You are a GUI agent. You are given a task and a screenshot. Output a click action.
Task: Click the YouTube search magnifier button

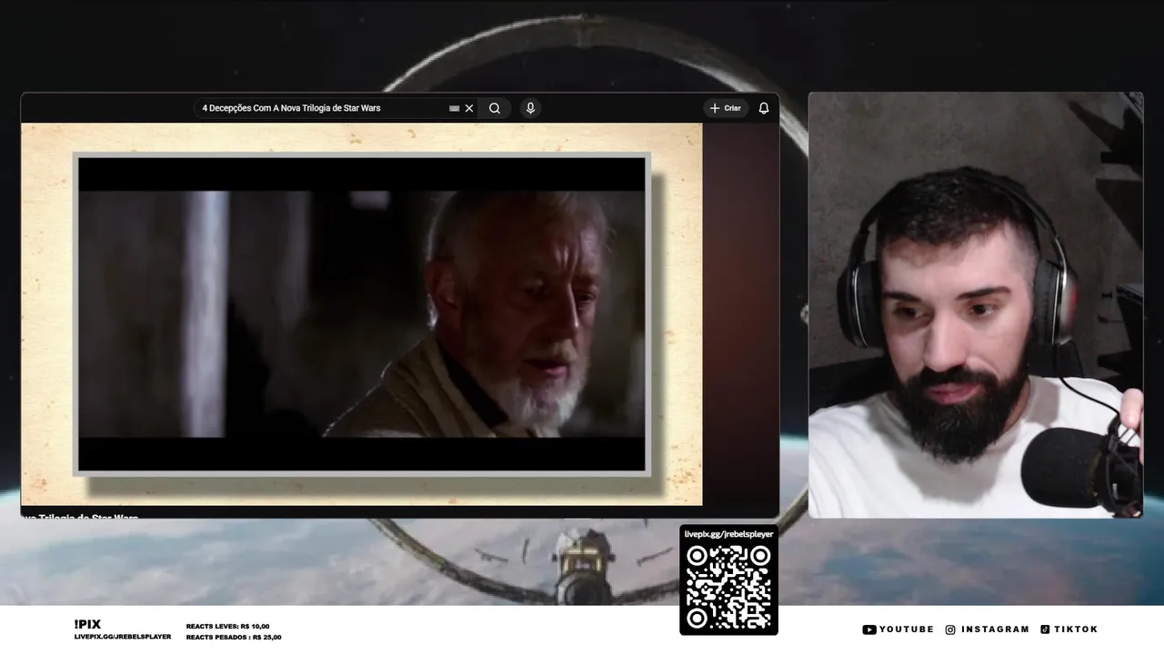point(494,108)
